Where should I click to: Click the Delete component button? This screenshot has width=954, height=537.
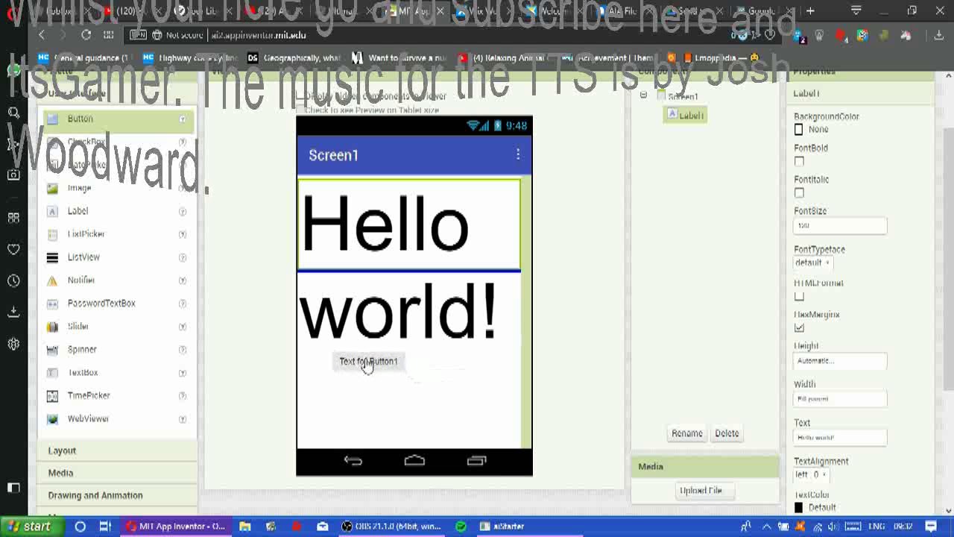tap(727, 433)
